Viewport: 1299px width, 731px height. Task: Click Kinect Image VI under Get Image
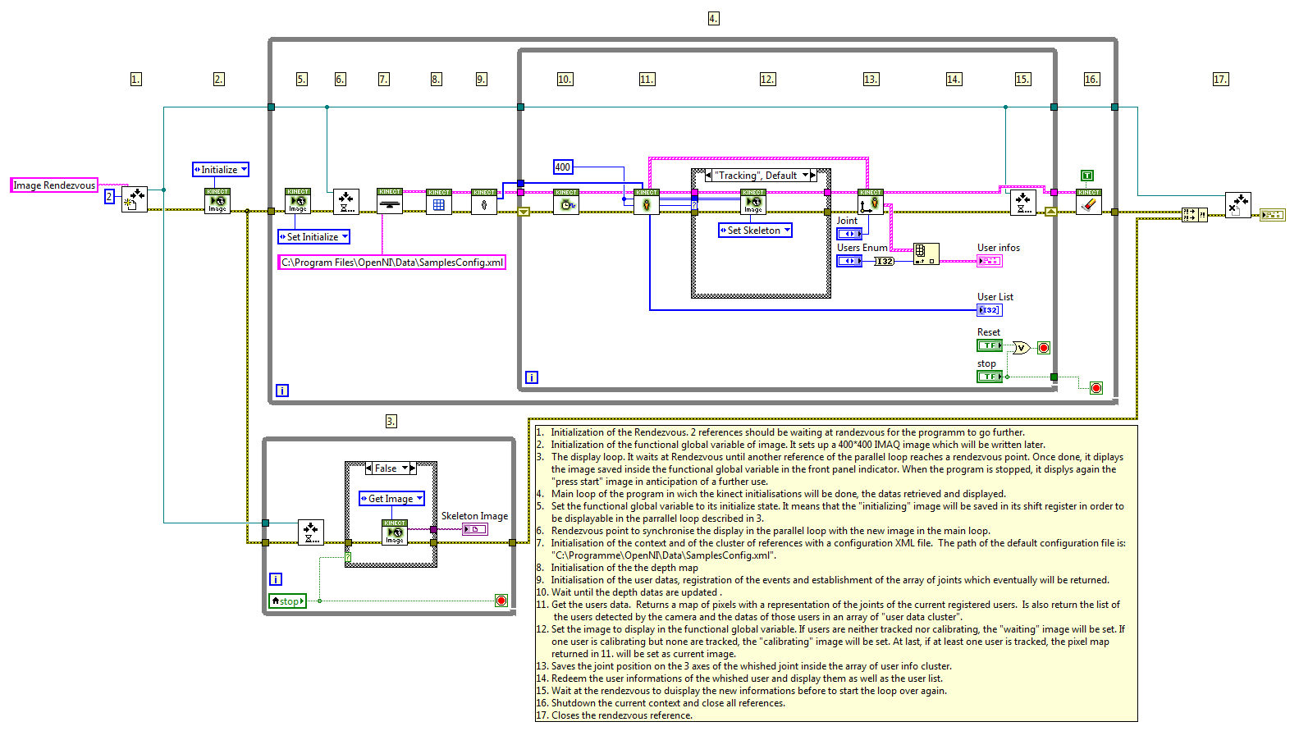coord(395,532)
